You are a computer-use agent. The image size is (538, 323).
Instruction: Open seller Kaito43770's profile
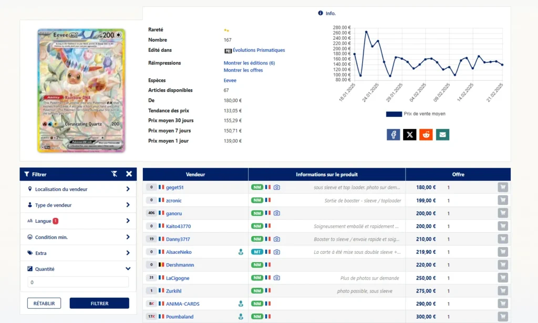click(x=179, y=226)
